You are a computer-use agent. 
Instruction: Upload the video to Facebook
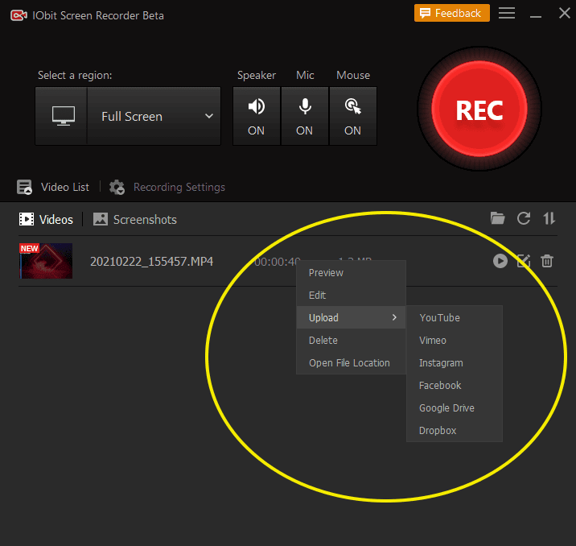click(455, 385)
